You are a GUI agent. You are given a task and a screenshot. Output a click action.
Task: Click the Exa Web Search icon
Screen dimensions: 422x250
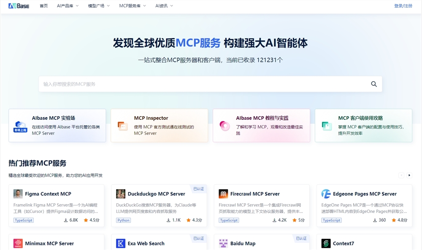[x=120, y=243]
